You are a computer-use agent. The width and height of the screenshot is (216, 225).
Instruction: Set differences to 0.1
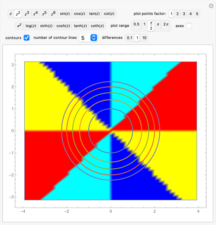point(129,38)
